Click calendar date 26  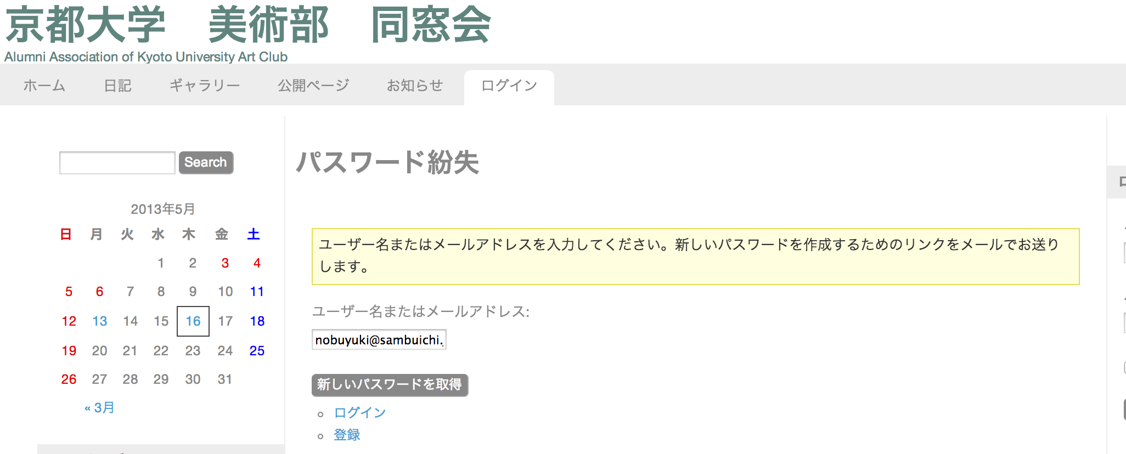pos(69,379)
